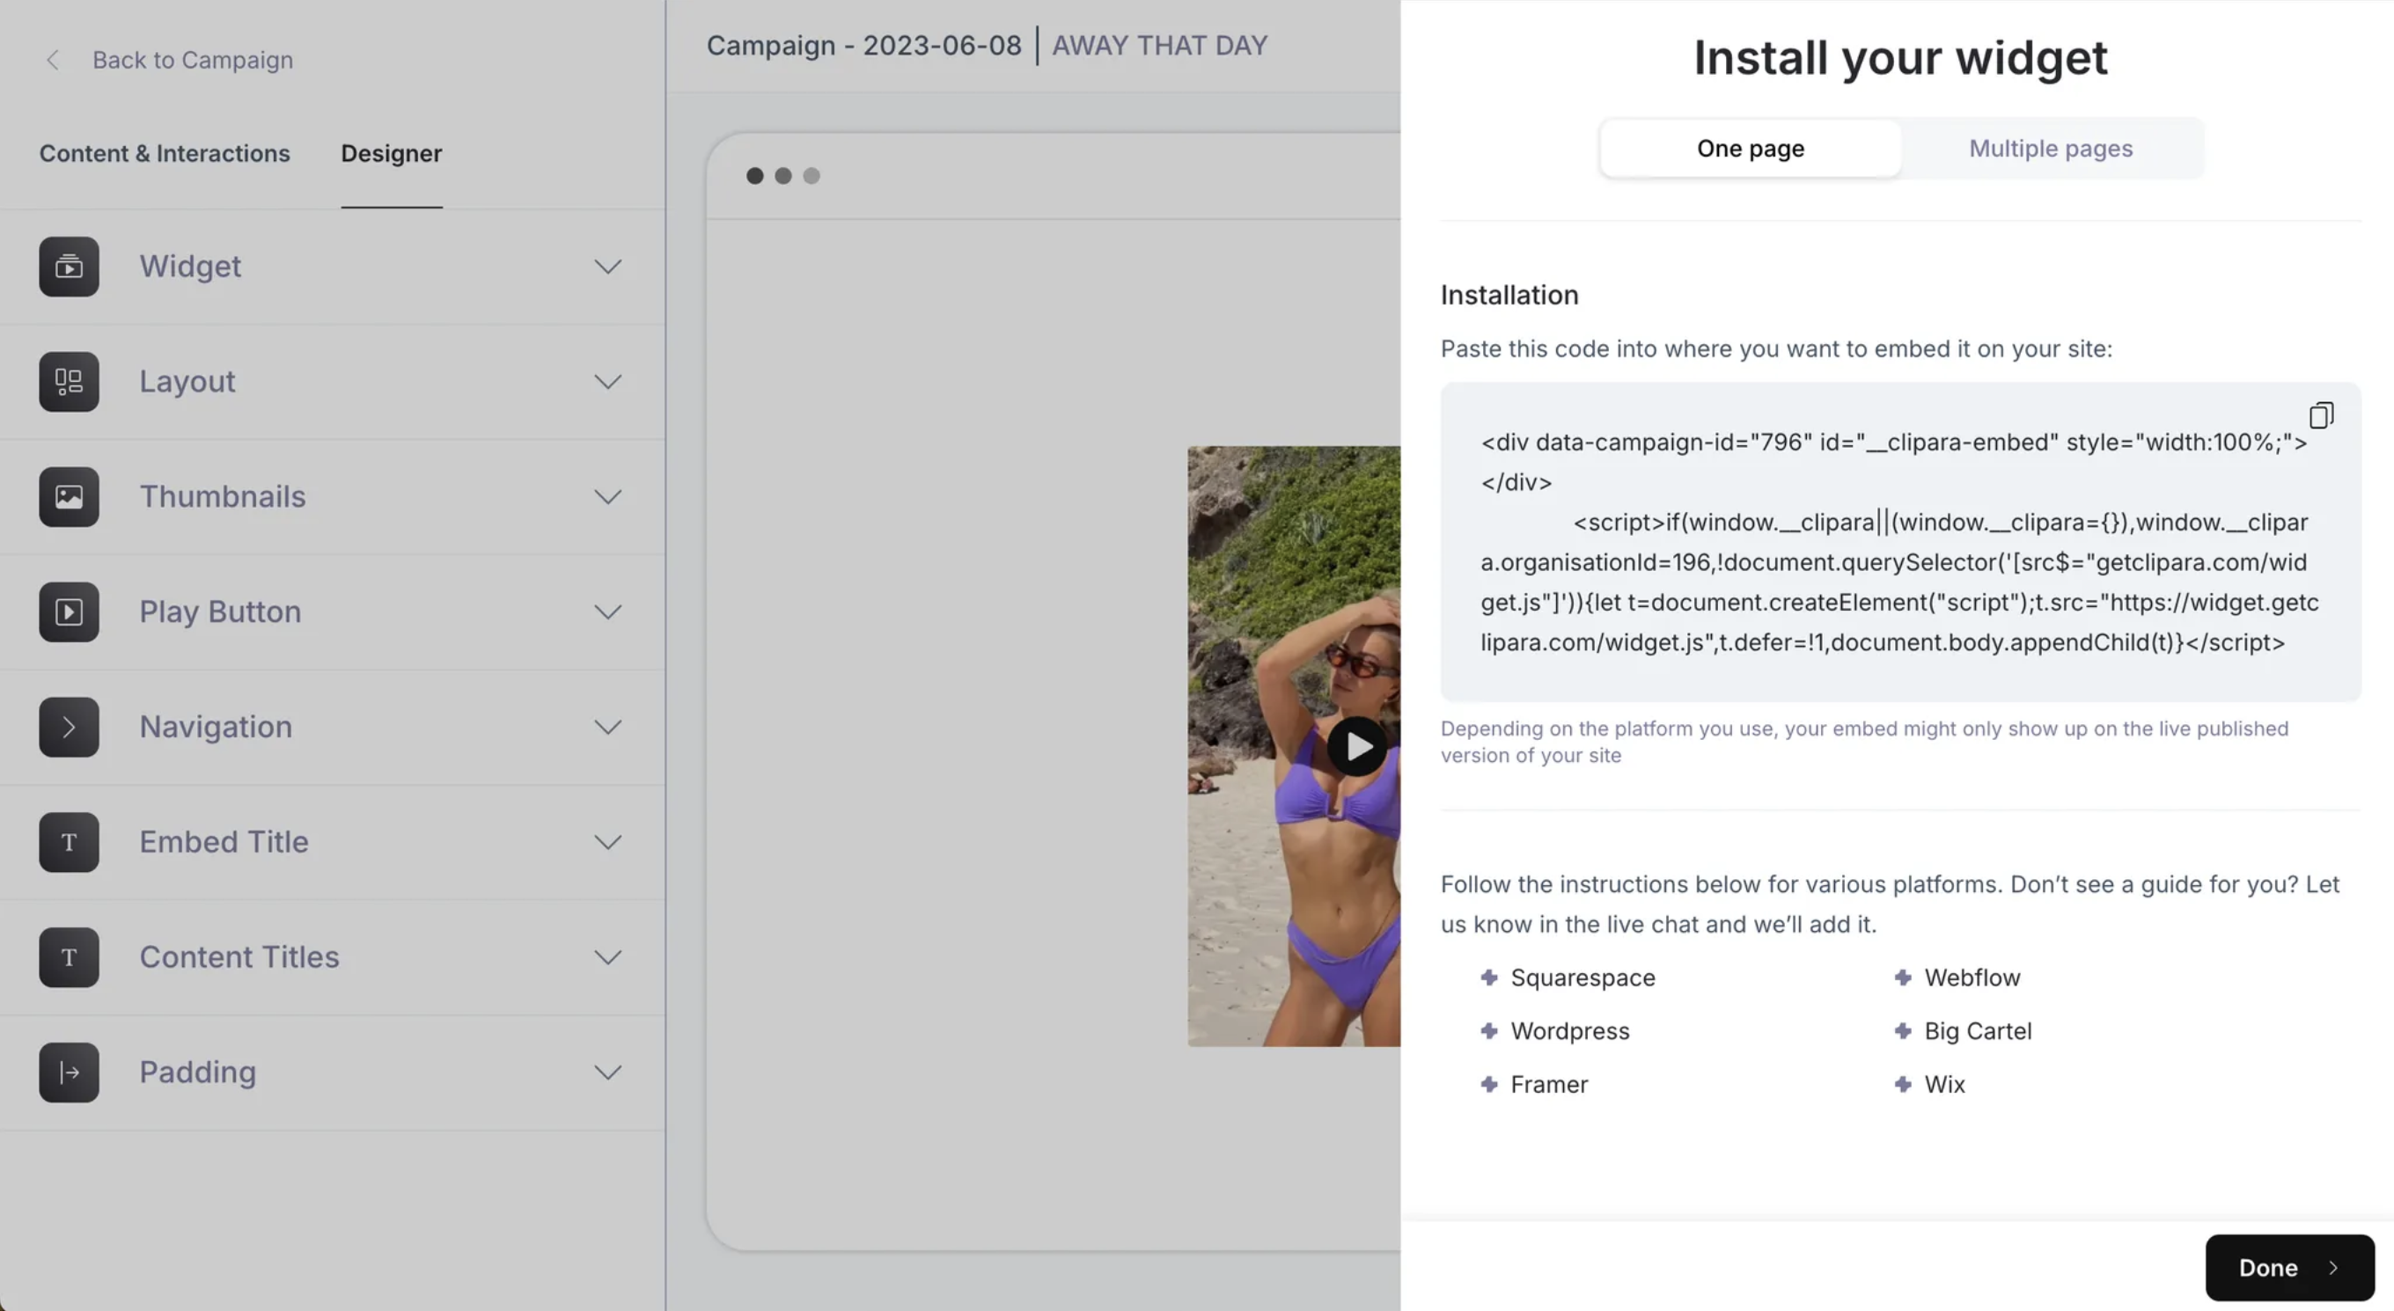Switch to the Content & Interactions tab
This screenshot has width=2394, height=1311.
tap(165, 153)
